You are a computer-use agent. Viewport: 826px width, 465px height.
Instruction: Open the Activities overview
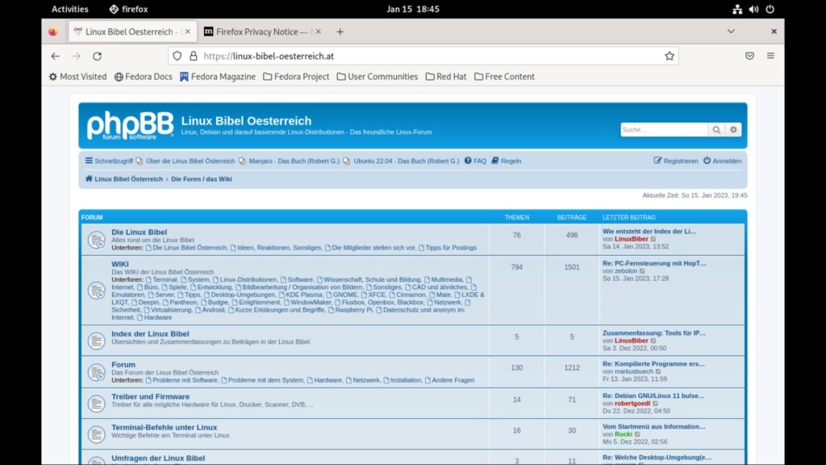point(69,9)
